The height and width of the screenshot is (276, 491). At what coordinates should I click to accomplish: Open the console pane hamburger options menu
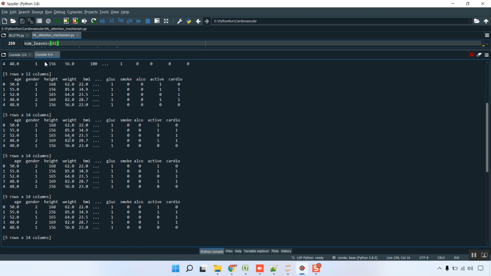(x=487, y=55)
